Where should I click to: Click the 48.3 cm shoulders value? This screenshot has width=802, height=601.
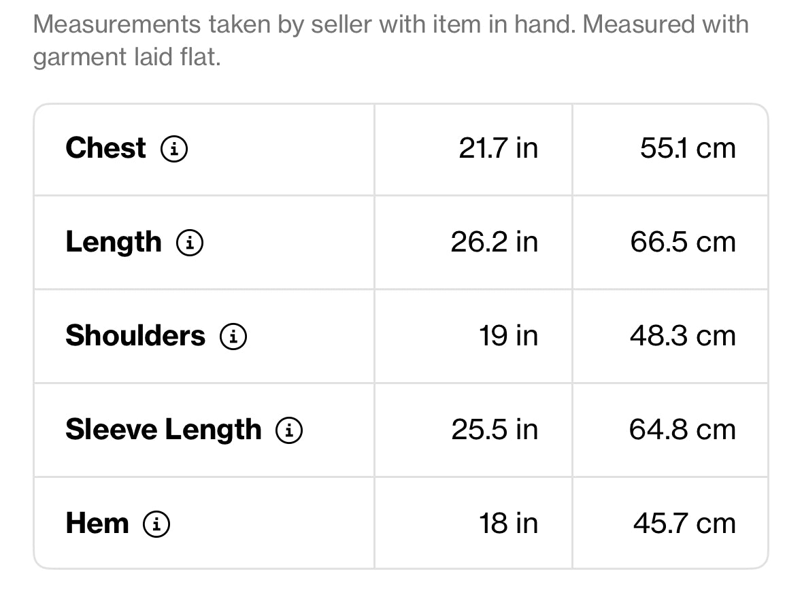click(683, 336)
